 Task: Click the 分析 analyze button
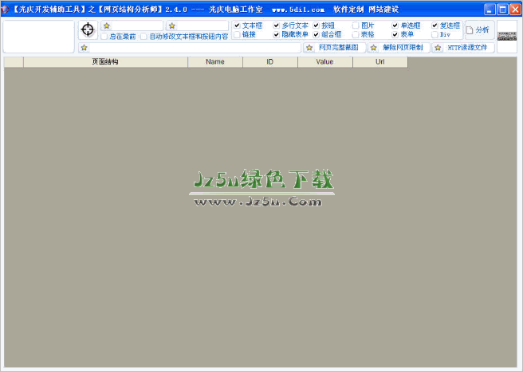point(479,30)
